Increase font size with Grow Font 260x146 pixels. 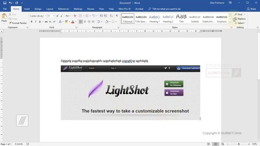point(57,16)
